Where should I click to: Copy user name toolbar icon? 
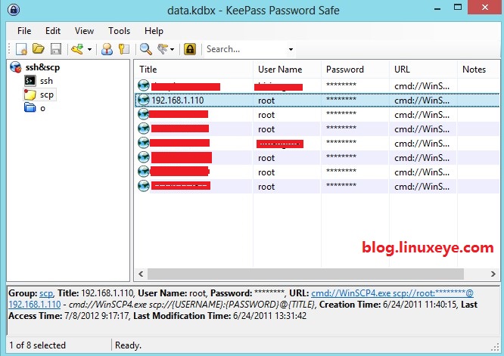click(107, 49)
